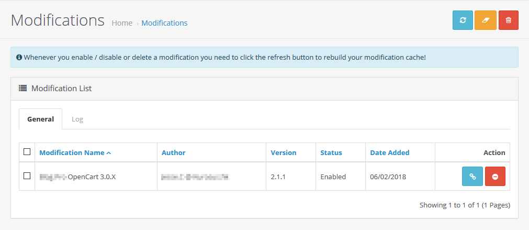Screen dimensions: 529x230
Task: Sort modifications by Status
Action: pyautogui.click(x=331, y=152)
